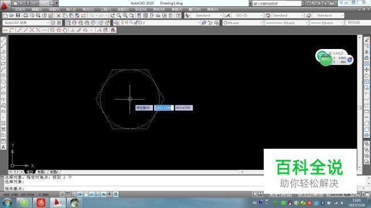The width and height of the screenshot is (371, 208).
Task: Expand Quick Access toolbar customize arrow
Action: pos(57,3)
